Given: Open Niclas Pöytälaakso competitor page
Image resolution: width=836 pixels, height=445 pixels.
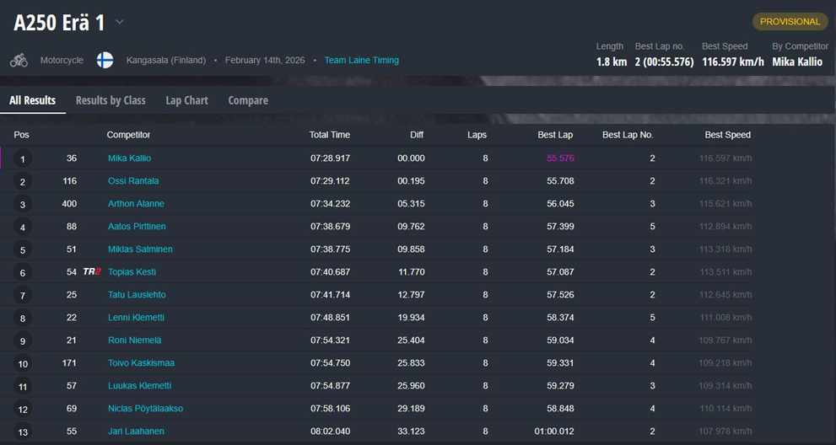Looking at the screenshot, I should (145, 409).
